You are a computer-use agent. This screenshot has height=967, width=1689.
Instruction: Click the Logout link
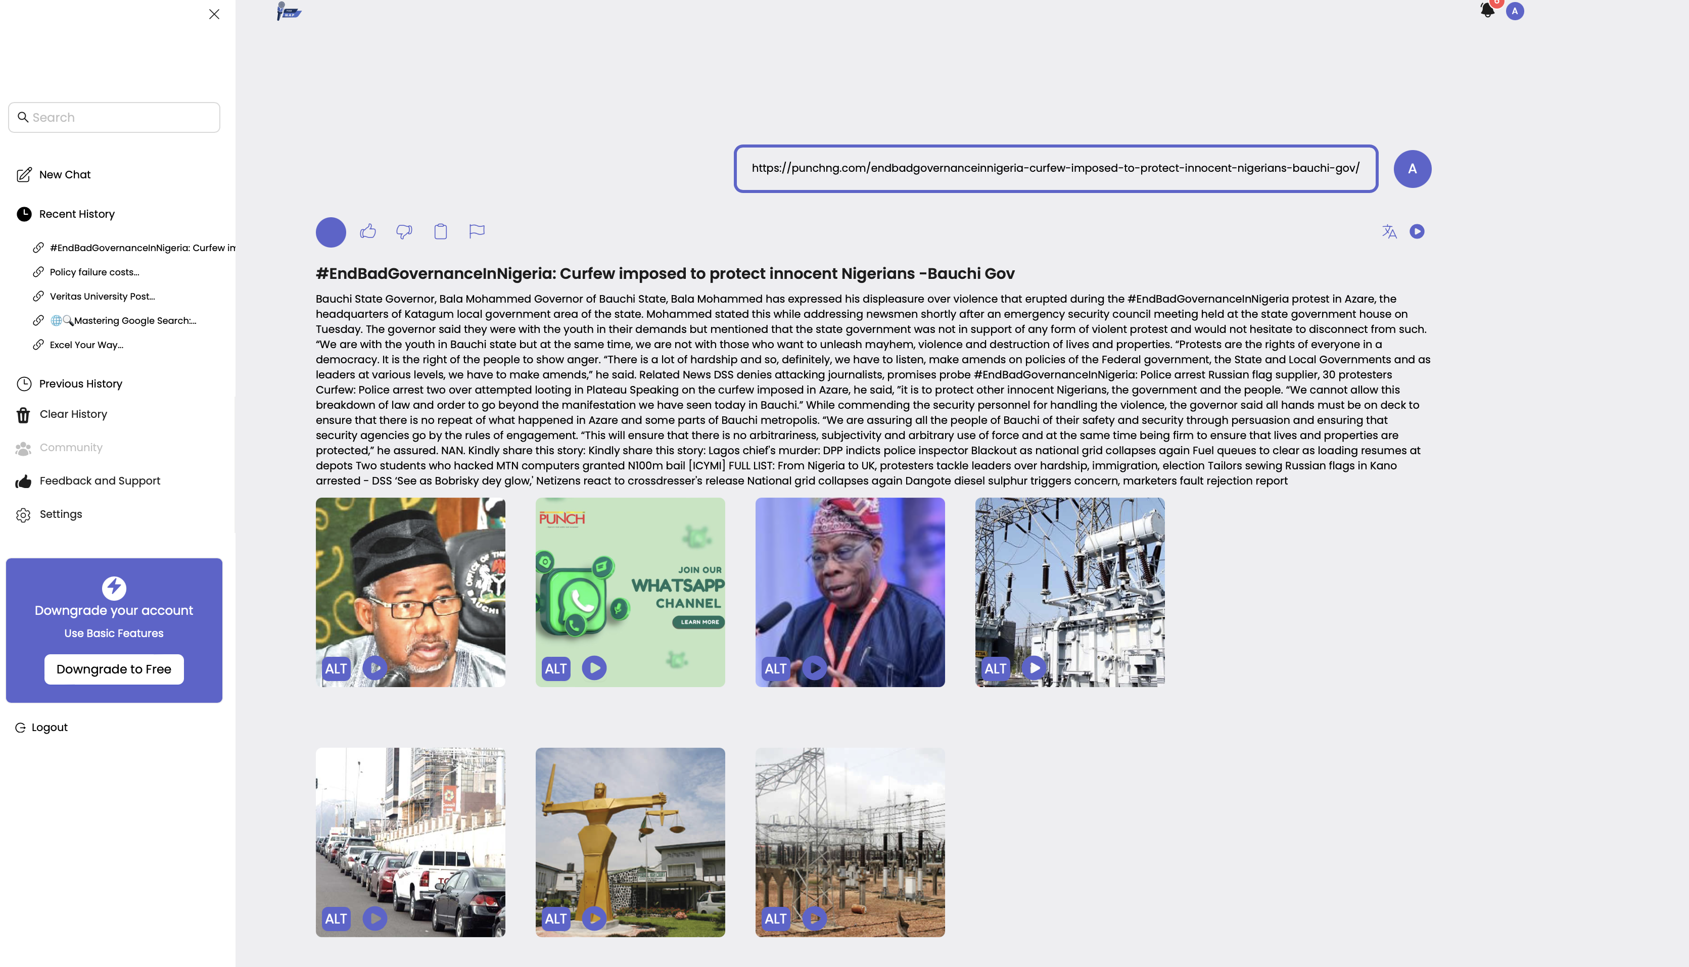49,727
